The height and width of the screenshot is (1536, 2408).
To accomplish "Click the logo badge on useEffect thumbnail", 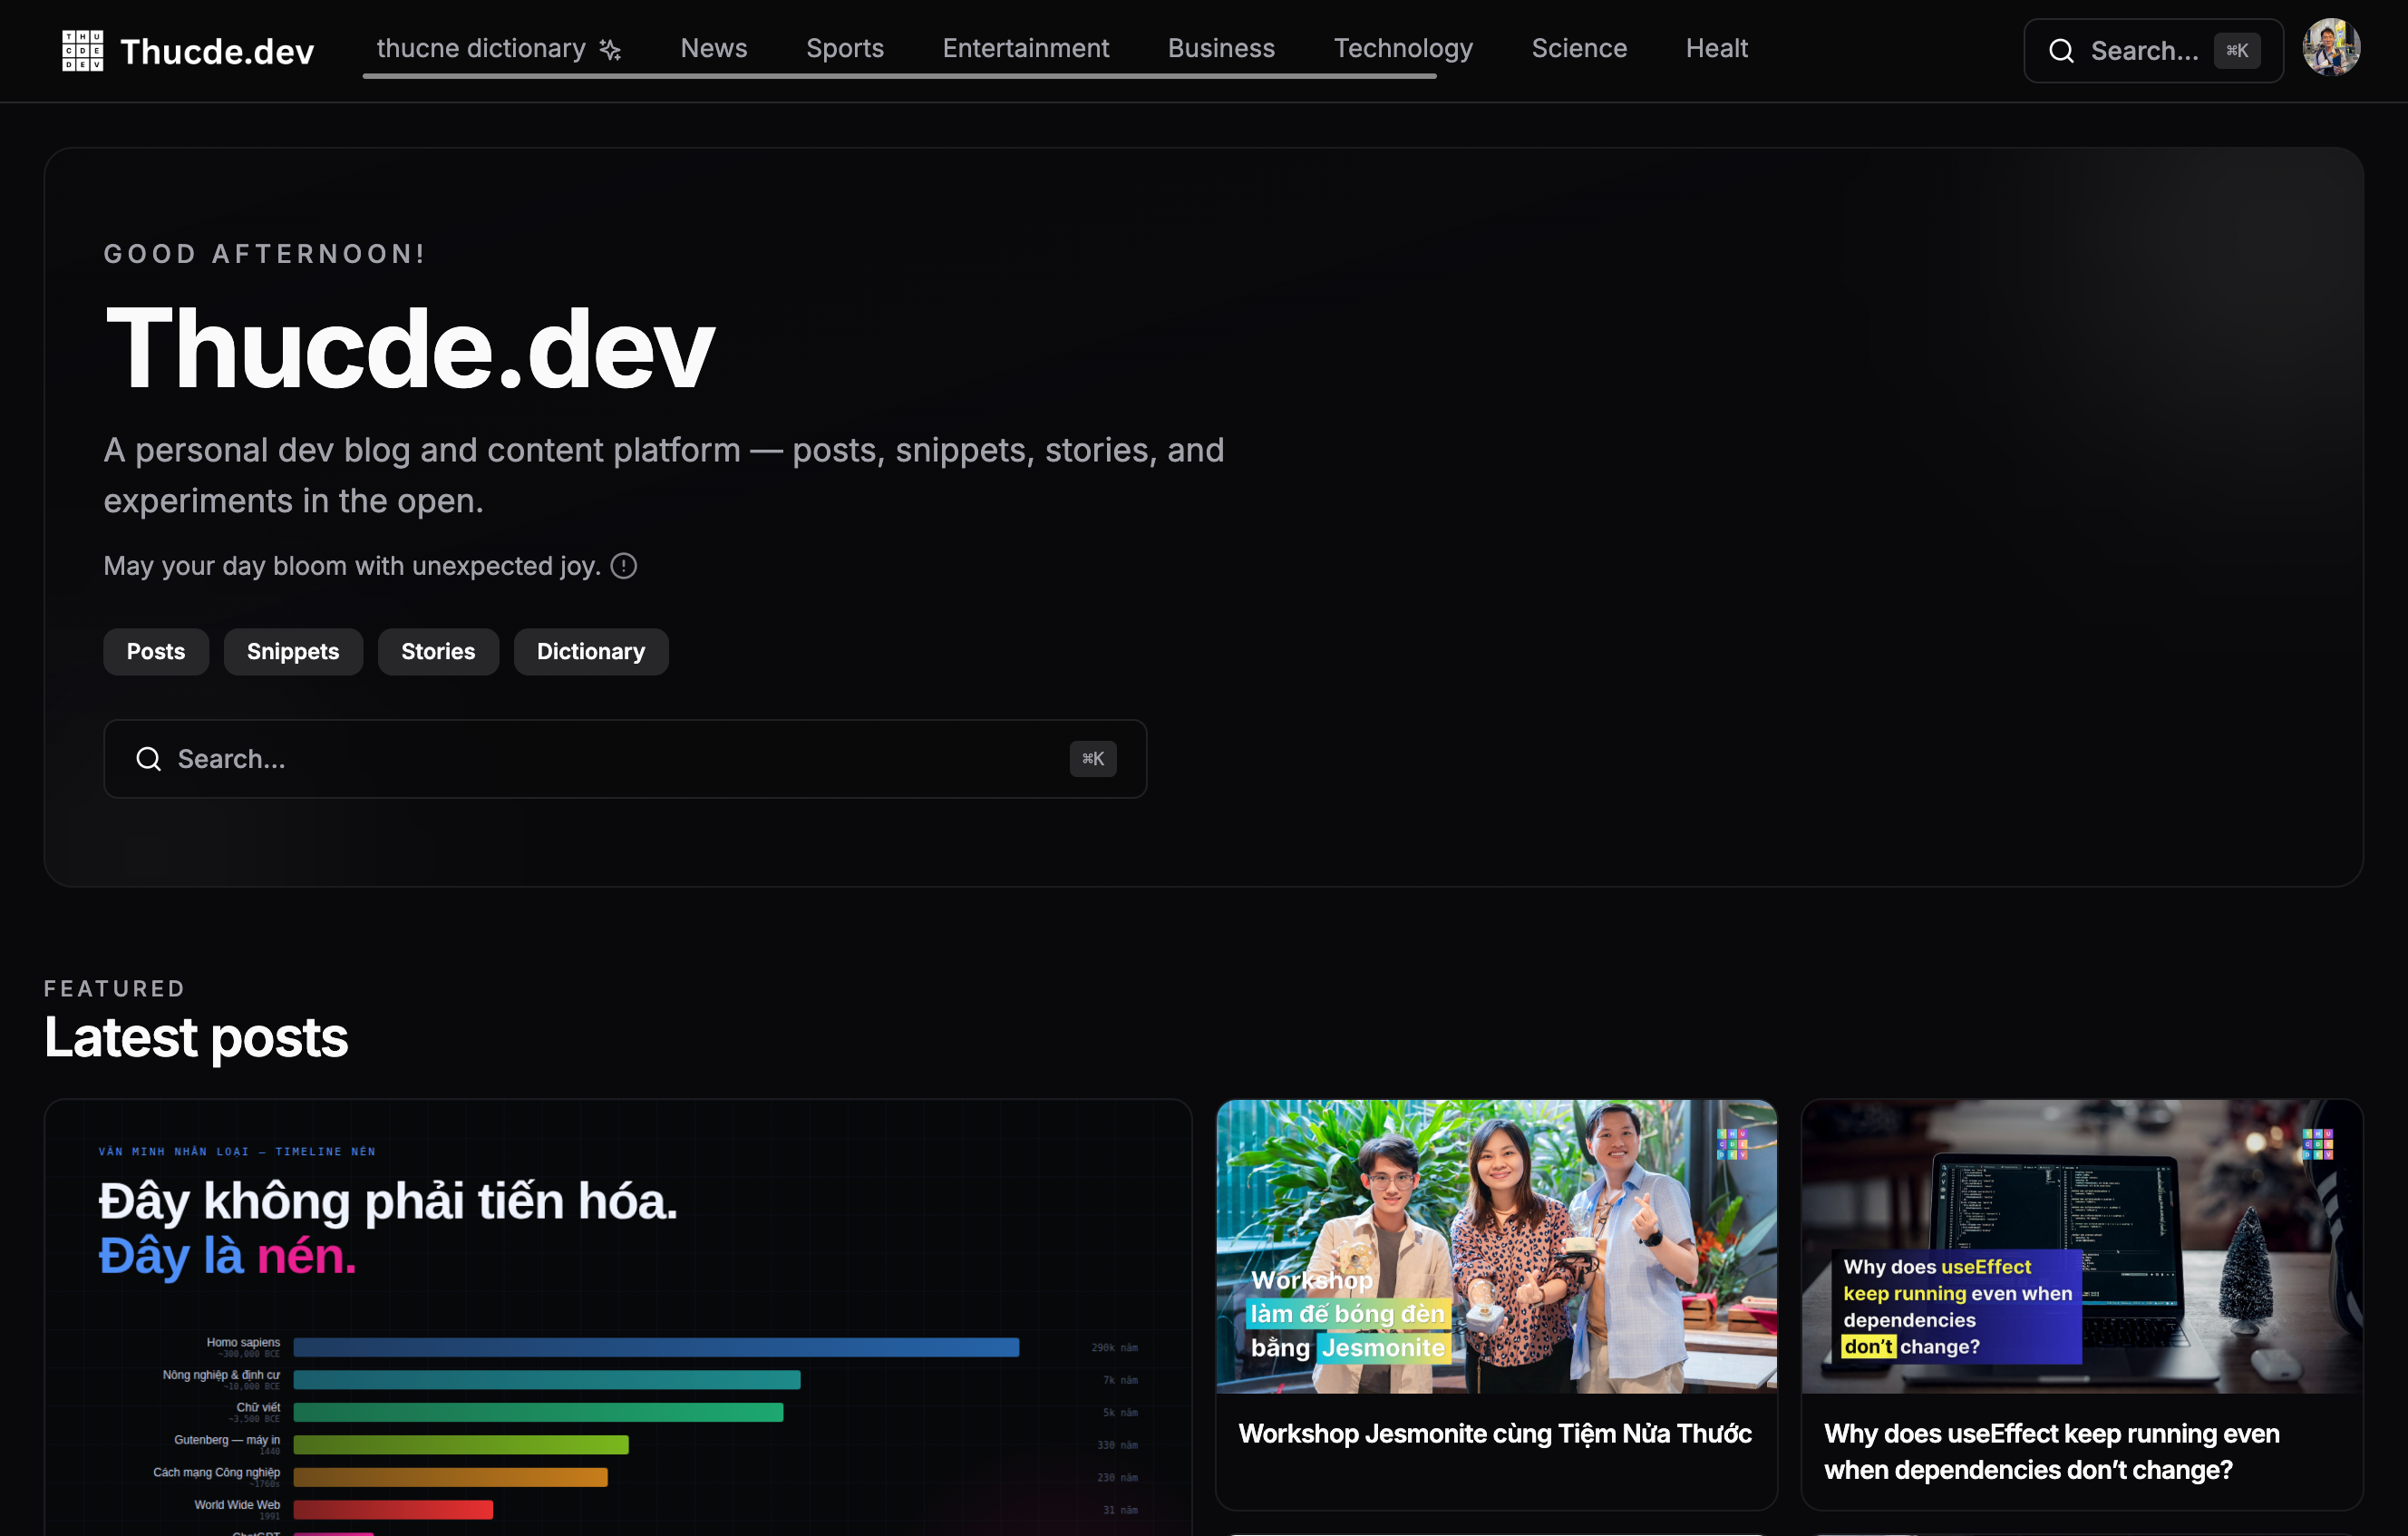I will tap(2318, 1144).
